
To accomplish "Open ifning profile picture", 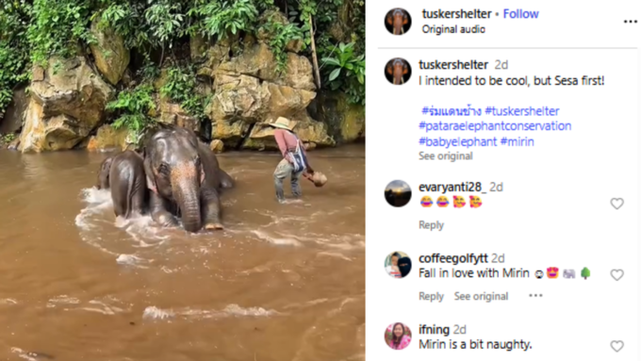I will 398,336.
